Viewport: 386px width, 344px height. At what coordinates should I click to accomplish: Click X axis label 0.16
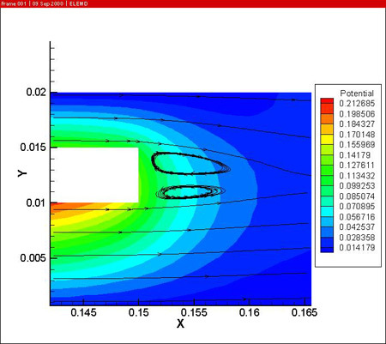point(250,312)
